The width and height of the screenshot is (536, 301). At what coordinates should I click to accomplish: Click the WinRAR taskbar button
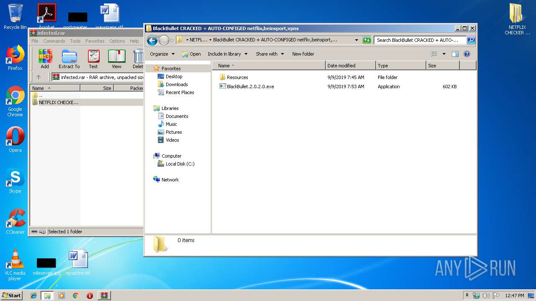pos(104,296)
